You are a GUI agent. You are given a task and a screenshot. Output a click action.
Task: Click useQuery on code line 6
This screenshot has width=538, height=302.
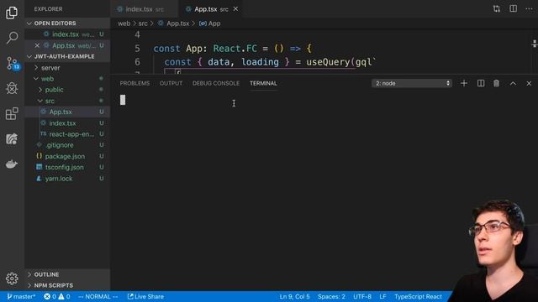point(328,62)
